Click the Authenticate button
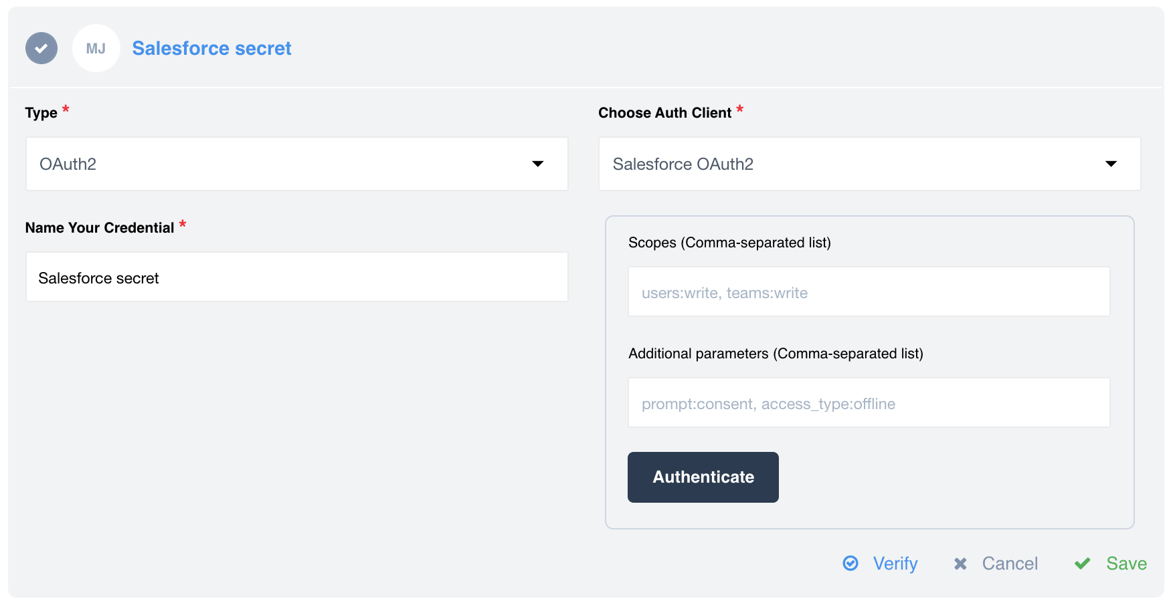Viewport: 1171px width, 603px height. [x=703, y=477]
